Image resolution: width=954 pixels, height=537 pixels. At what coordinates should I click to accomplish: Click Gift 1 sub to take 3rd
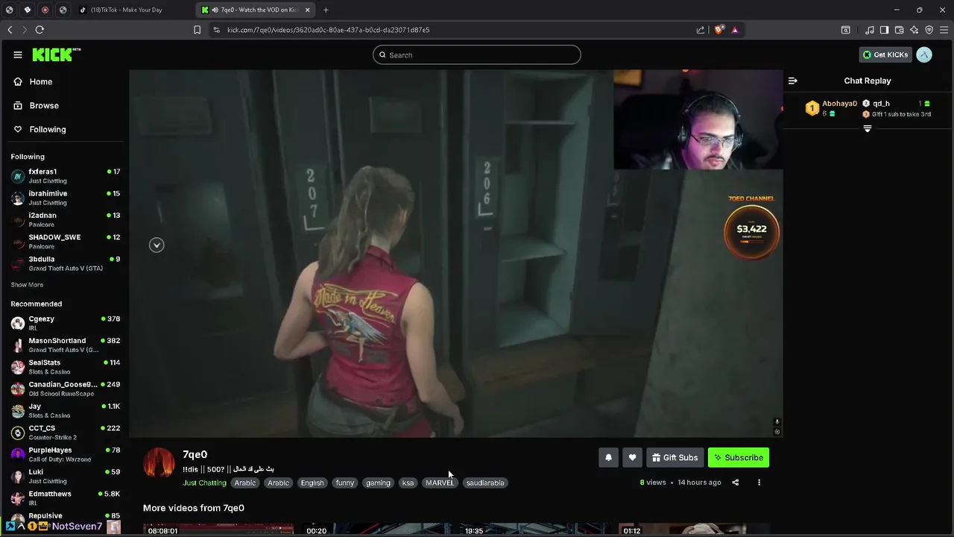[897, 114]
